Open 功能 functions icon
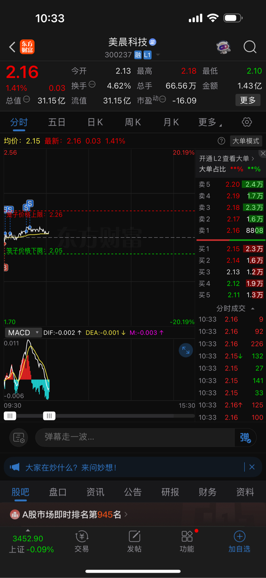The width and height of the screenshot is (266, 578). tap(187, 542)
